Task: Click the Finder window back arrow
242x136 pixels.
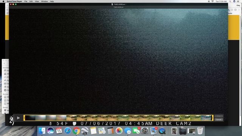Action: point(5,63)
